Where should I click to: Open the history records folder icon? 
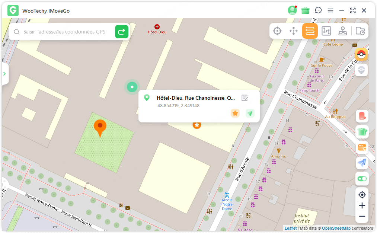[x=360, y=31]
